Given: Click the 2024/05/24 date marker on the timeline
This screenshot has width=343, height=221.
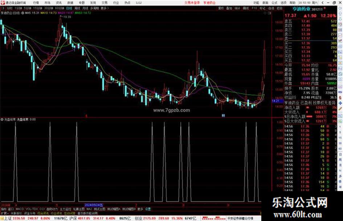Looking at the screenshot, I should [x=94, y=205].
